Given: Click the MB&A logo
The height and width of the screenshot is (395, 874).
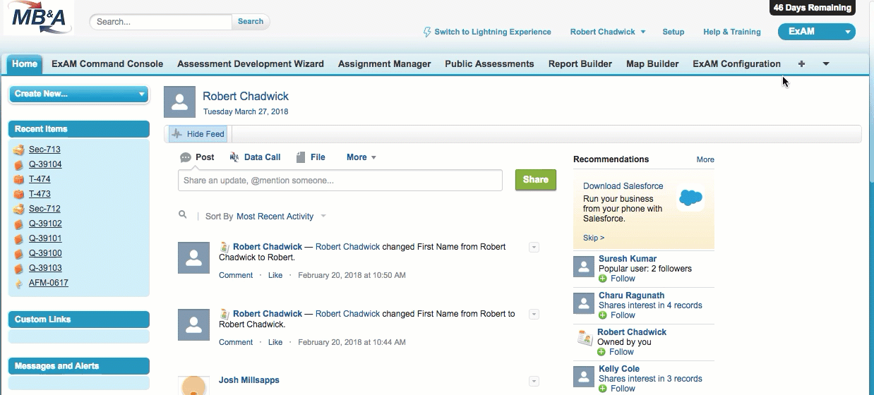Looking at the screenshot, I should (x=39, y=18).
